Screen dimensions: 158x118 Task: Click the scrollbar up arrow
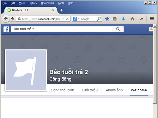pyautogui.click(x=155, y=26)
